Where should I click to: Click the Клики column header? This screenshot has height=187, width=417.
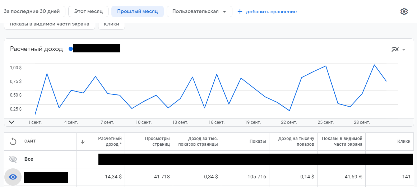tap(403, 141)
